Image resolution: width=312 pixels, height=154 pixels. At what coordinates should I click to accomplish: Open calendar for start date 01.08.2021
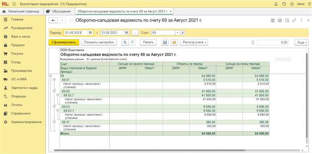click(x=90, y=33)
